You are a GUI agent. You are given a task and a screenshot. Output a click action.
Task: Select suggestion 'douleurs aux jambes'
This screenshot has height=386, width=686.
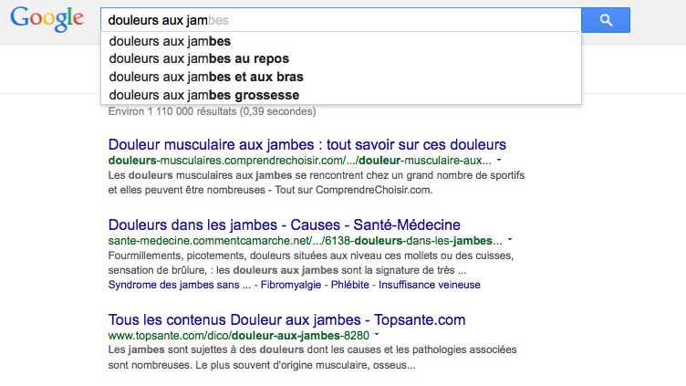pyautogui.click(x=170, y=41)
